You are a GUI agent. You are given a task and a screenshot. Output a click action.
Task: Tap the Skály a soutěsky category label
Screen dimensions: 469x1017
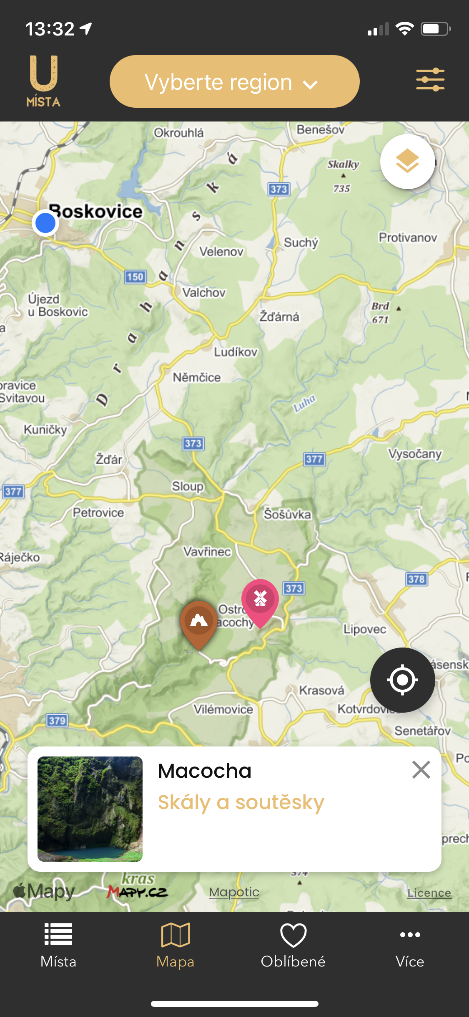(241, 803)
